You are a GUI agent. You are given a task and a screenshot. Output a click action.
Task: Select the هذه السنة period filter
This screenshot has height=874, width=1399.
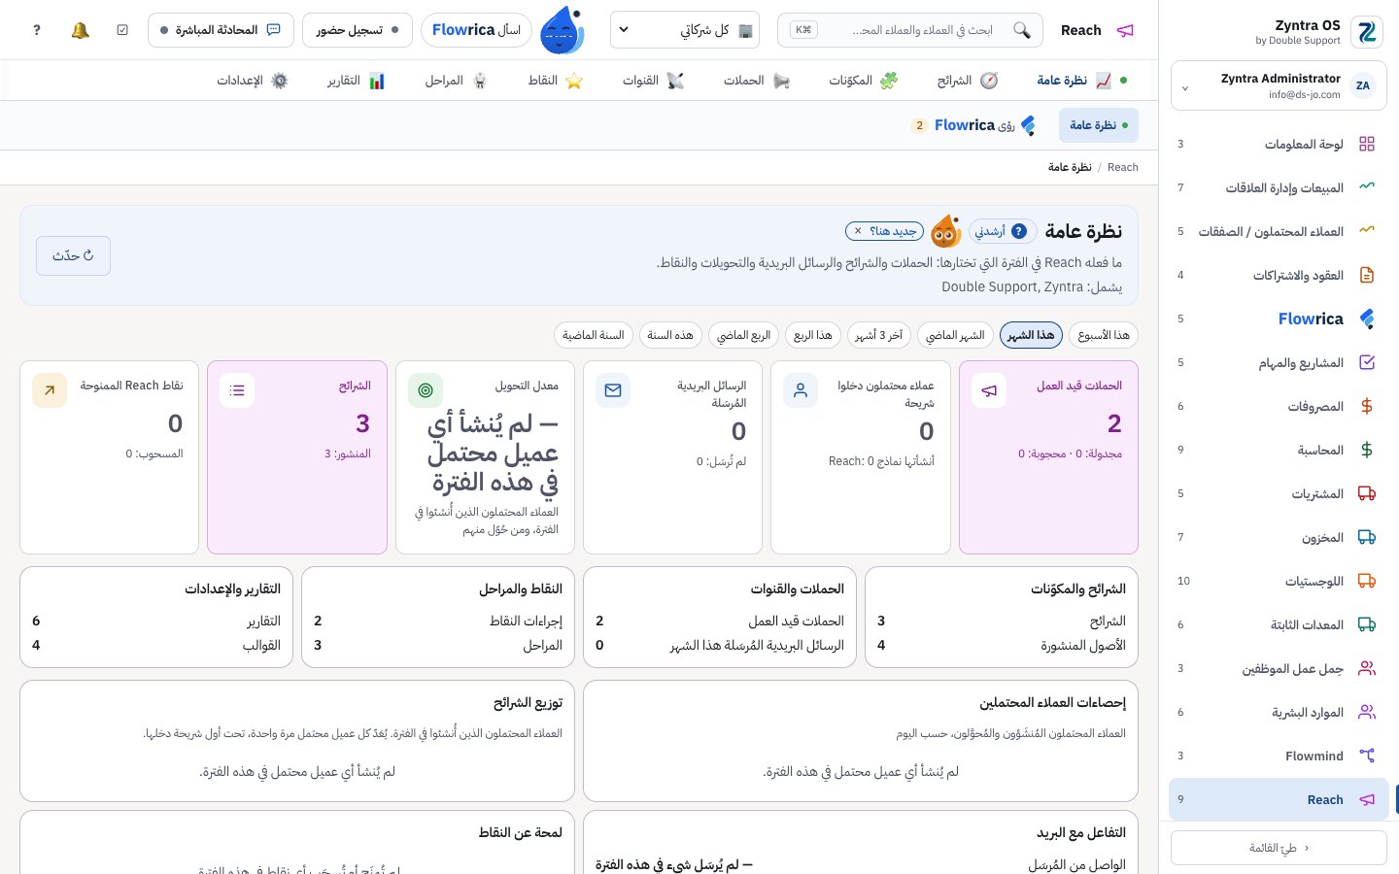[x=670, y=335]
